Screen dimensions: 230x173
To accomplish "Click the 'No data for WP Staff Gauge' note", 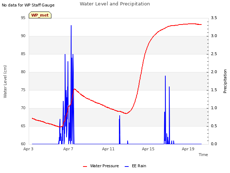I will 28,5.
